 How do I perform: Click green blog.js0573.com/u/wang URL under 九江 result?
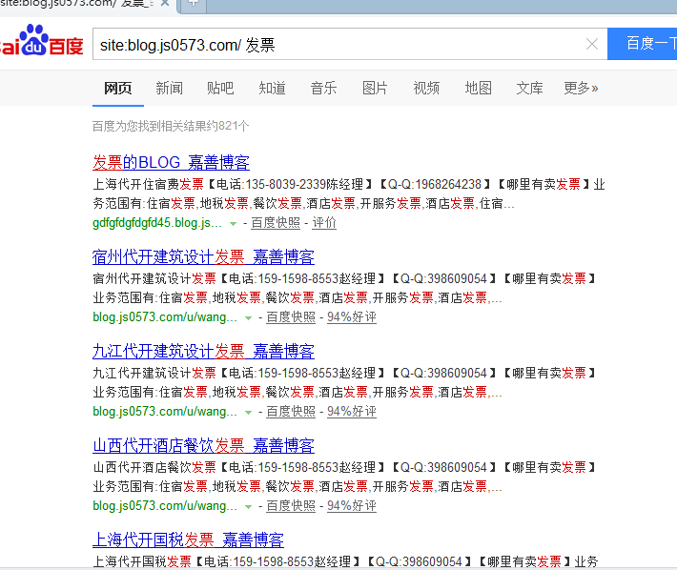coord(165,412)
